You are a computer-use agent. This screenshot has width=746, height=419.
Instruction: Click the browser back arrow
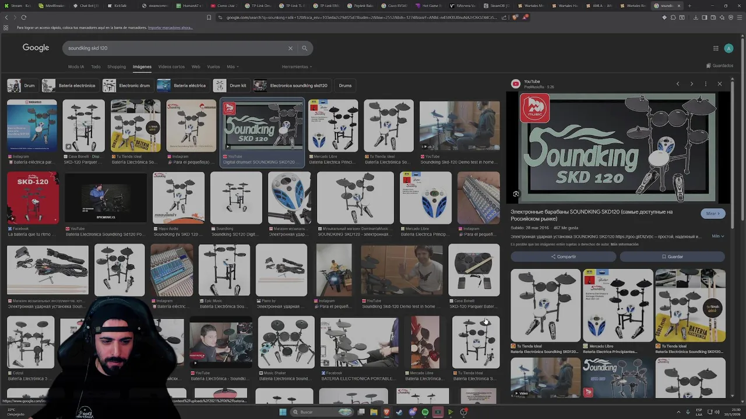pos(6,17)
